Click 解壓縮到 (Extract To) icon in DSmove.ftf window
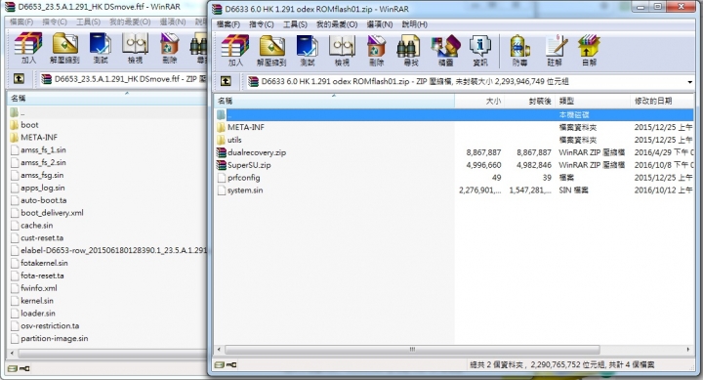Image resolution: width=703 pixels, height=380 pixels. tap(65, 48)
